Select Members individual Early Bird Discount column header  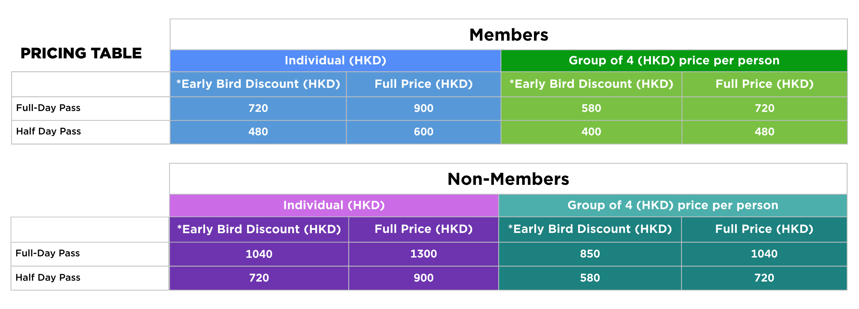tap(258, 84)
